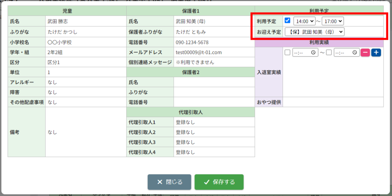The height and width of the screenshot is (196, 392).
Task: Uncheck the 利用予定 checkbox
Action: pos(287,21)
